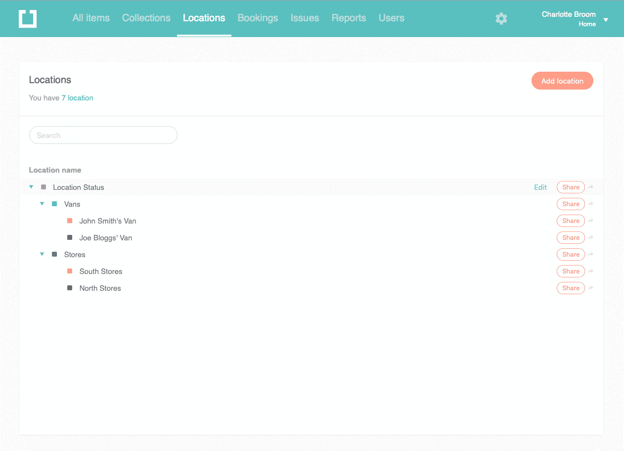
Task: Click the app logo in the header
Action: coord(28,19)
